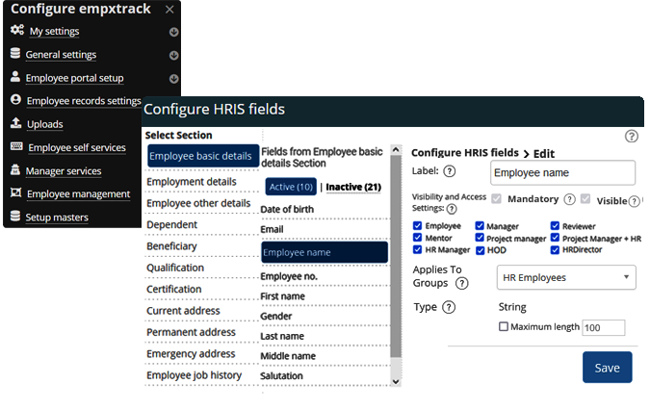Click the Employee management icon
650x410 pixels.
[x=15, y=192]
